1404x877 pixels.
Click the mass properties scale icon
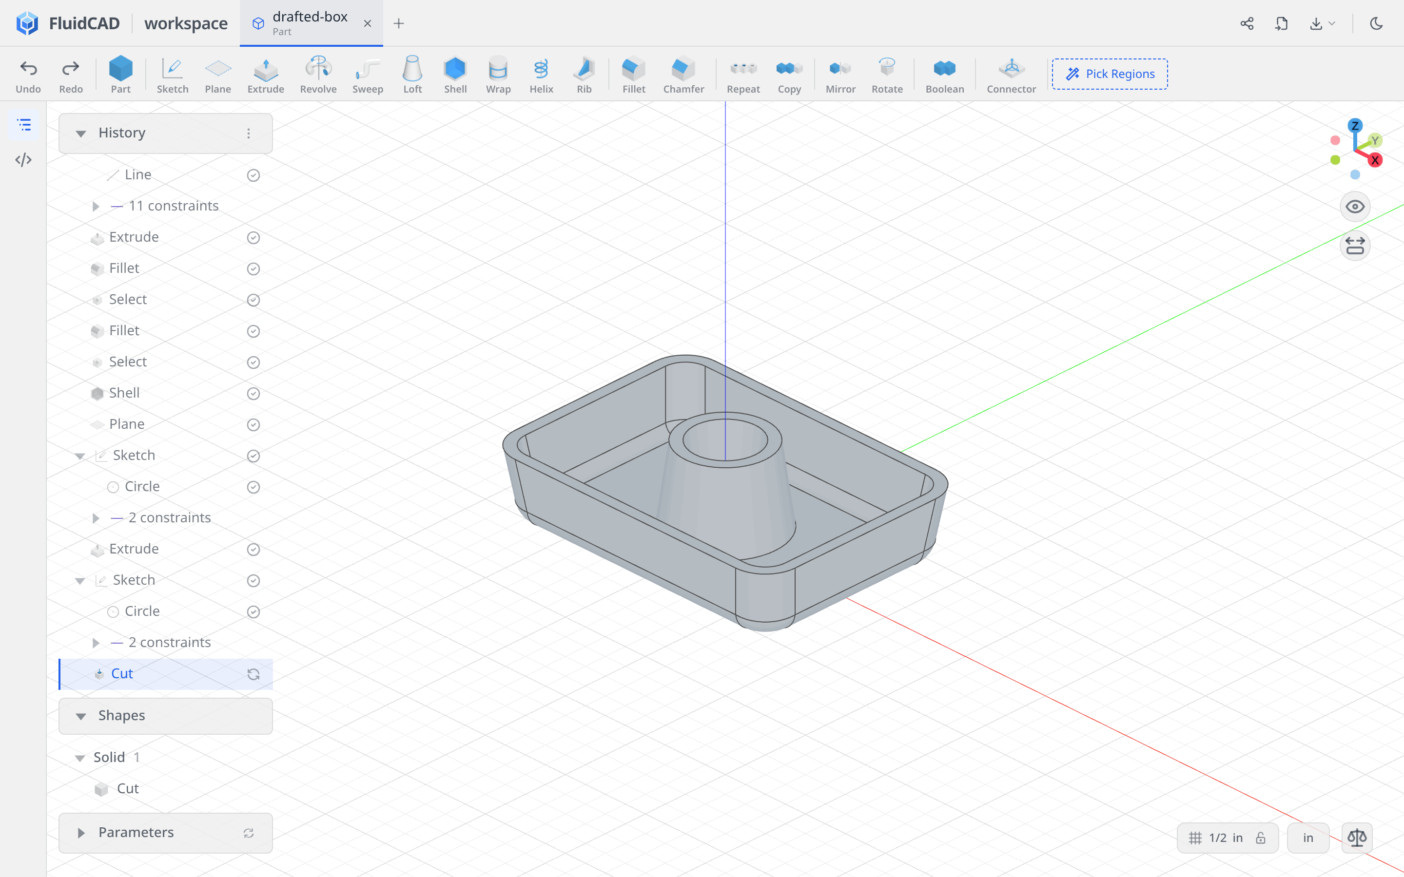pyautogui.click(x=1357, y=837)
